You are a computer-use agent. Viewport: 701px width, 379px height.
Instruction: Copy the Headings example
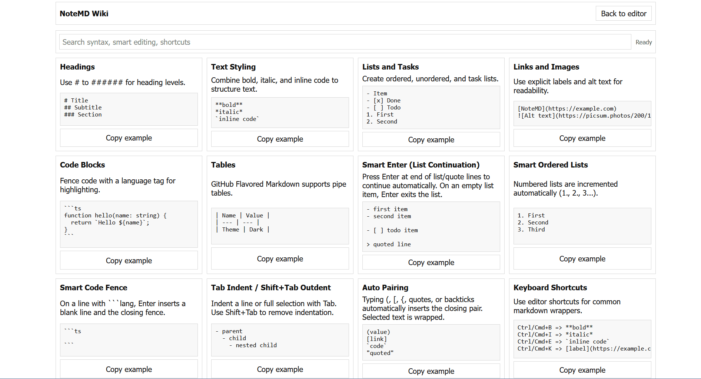pos(129,138)
